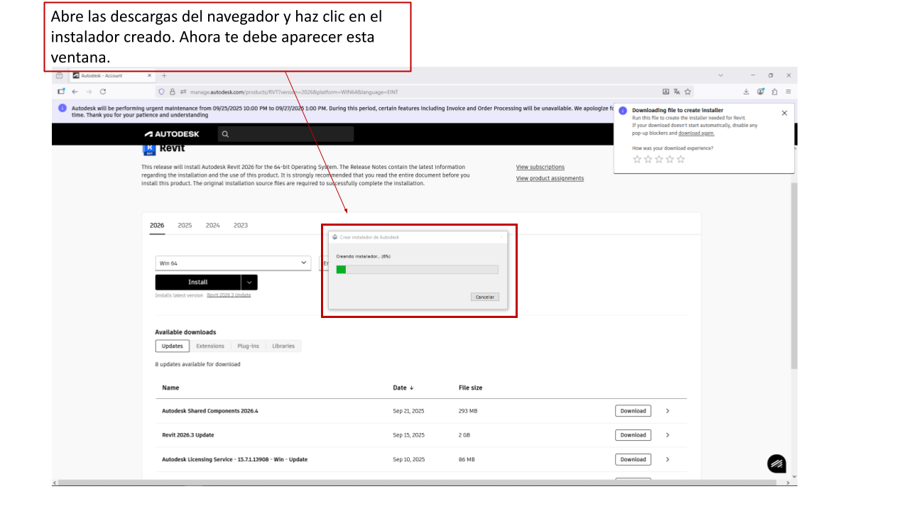Viewport: 909px width, 511px height.
Task: Switch to Updates downloads tab
Action: click(173, 346)
